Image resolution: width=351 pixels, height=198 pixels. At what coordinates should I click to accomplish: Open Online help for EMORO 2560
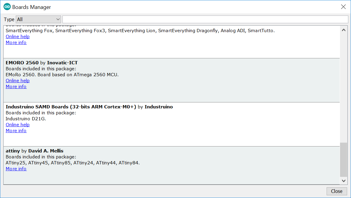[18, 81]
